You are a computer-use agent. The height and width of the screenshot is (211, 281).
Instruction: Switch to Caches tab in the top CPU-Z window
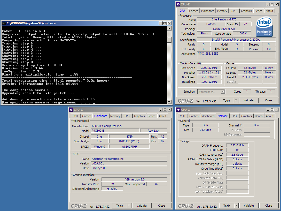[x=193, y=11]
